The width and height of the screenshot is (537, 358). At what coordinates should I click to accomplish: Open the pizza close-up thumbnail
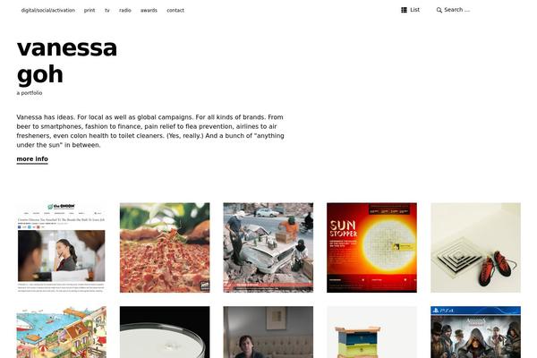(x=165, y=248)
